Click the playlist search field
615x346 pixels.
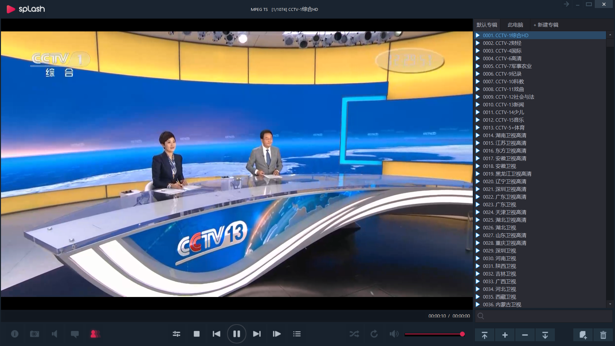[x=545, y=316]
